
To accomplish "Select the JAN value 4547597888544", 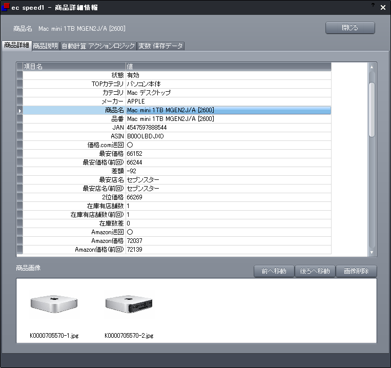I will point(229,128).
